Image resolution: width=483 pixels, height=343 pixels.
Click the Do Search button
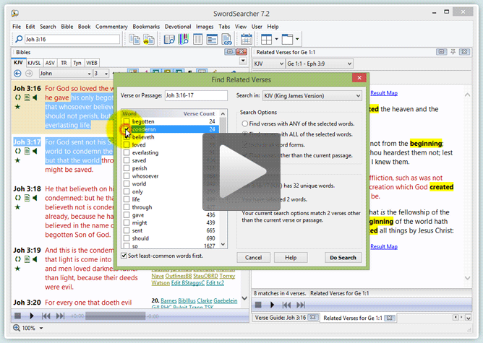343,258
